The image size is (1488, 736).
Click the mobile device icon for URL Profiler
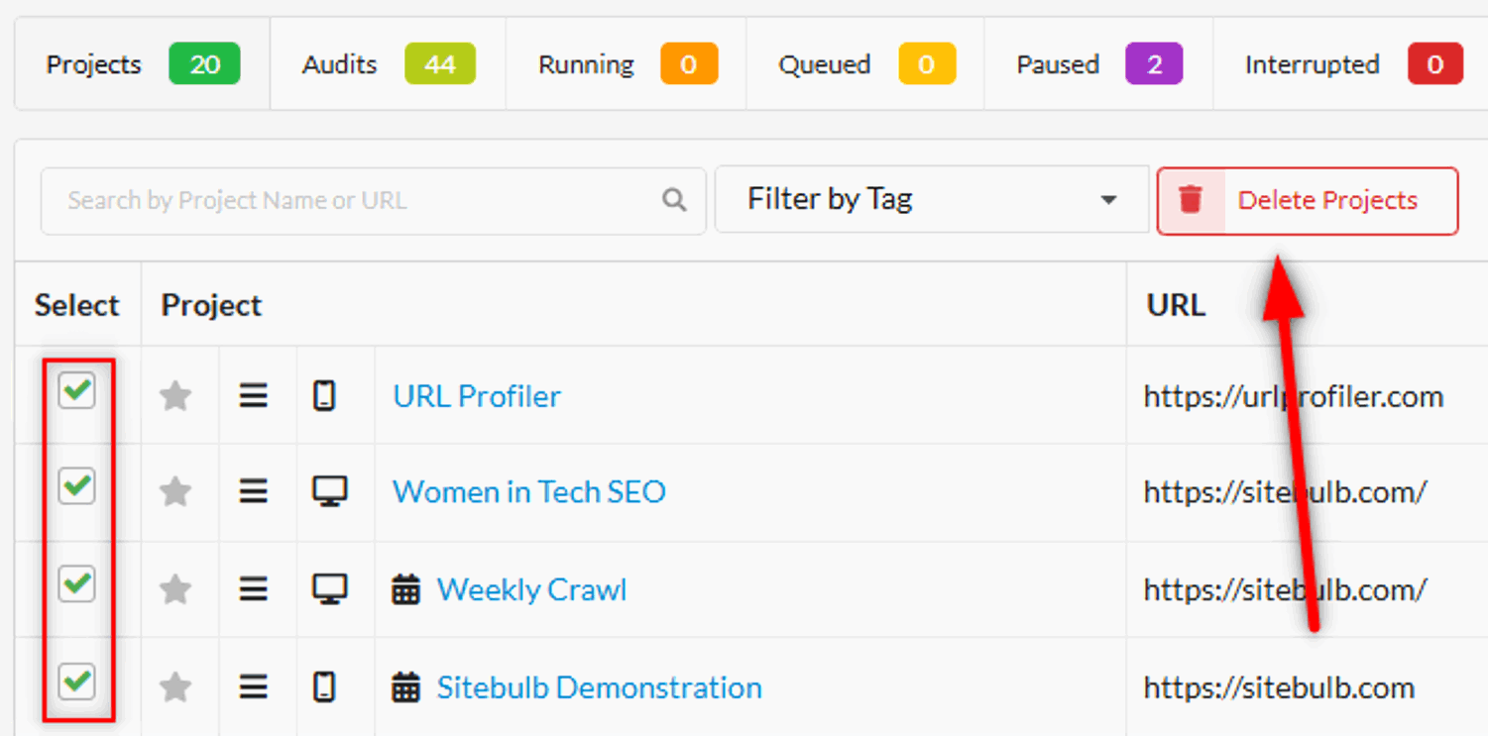tap(324, 396)
